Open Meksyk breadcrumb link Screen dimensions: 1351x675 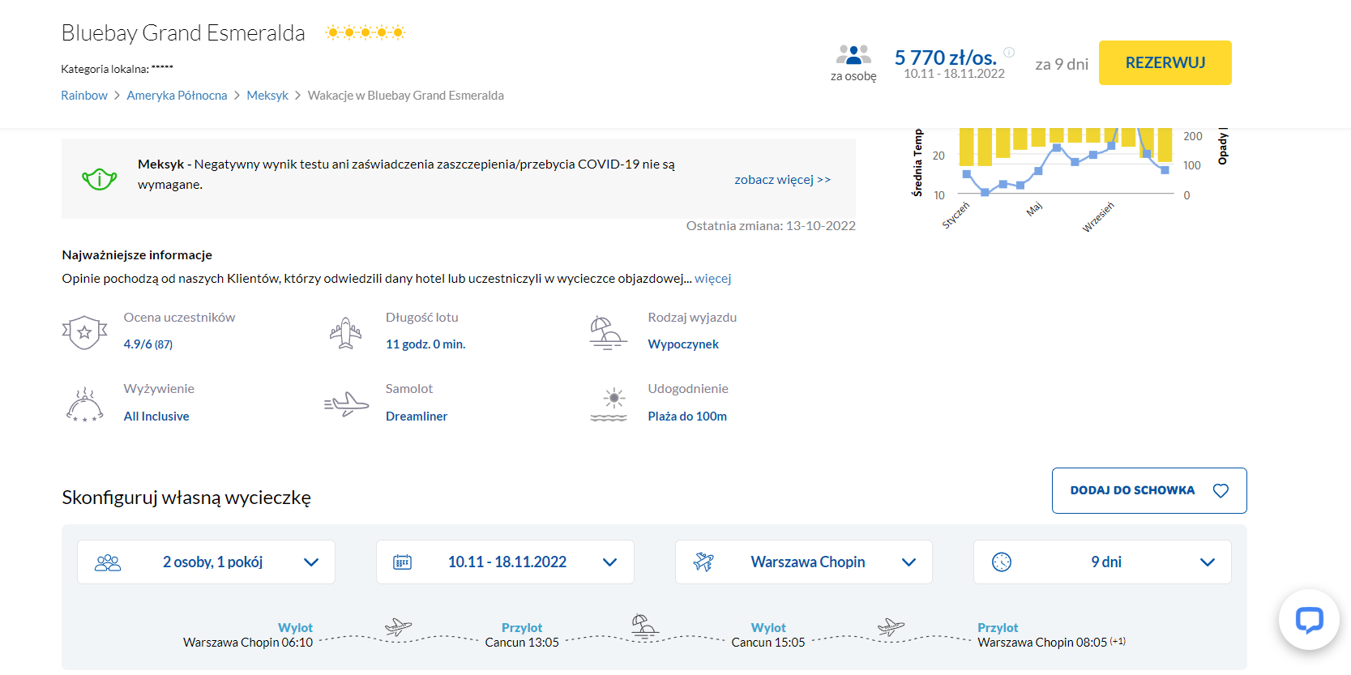click(x=267, y=95)
